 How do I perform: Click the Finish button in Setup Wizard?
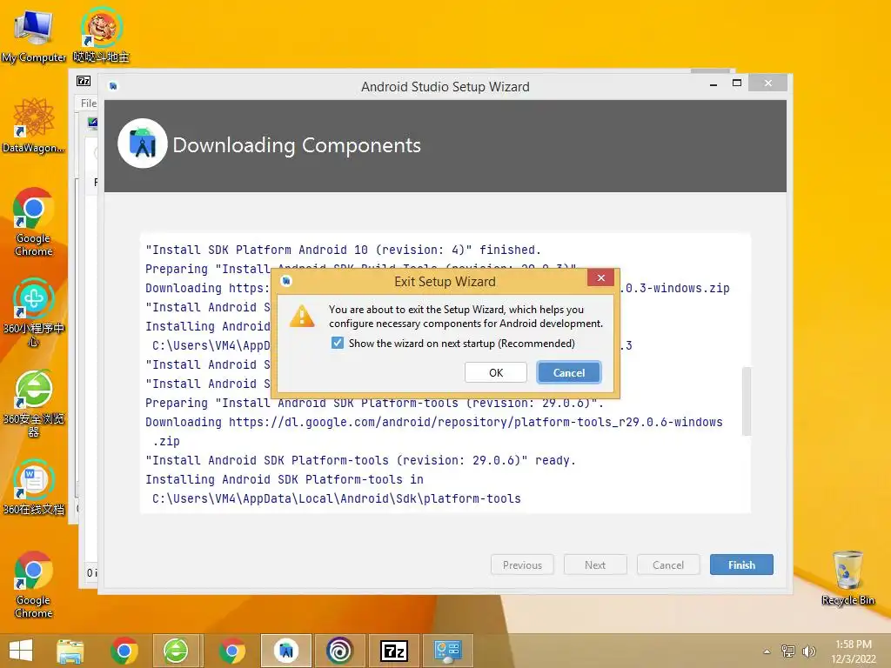coord(741,564)
